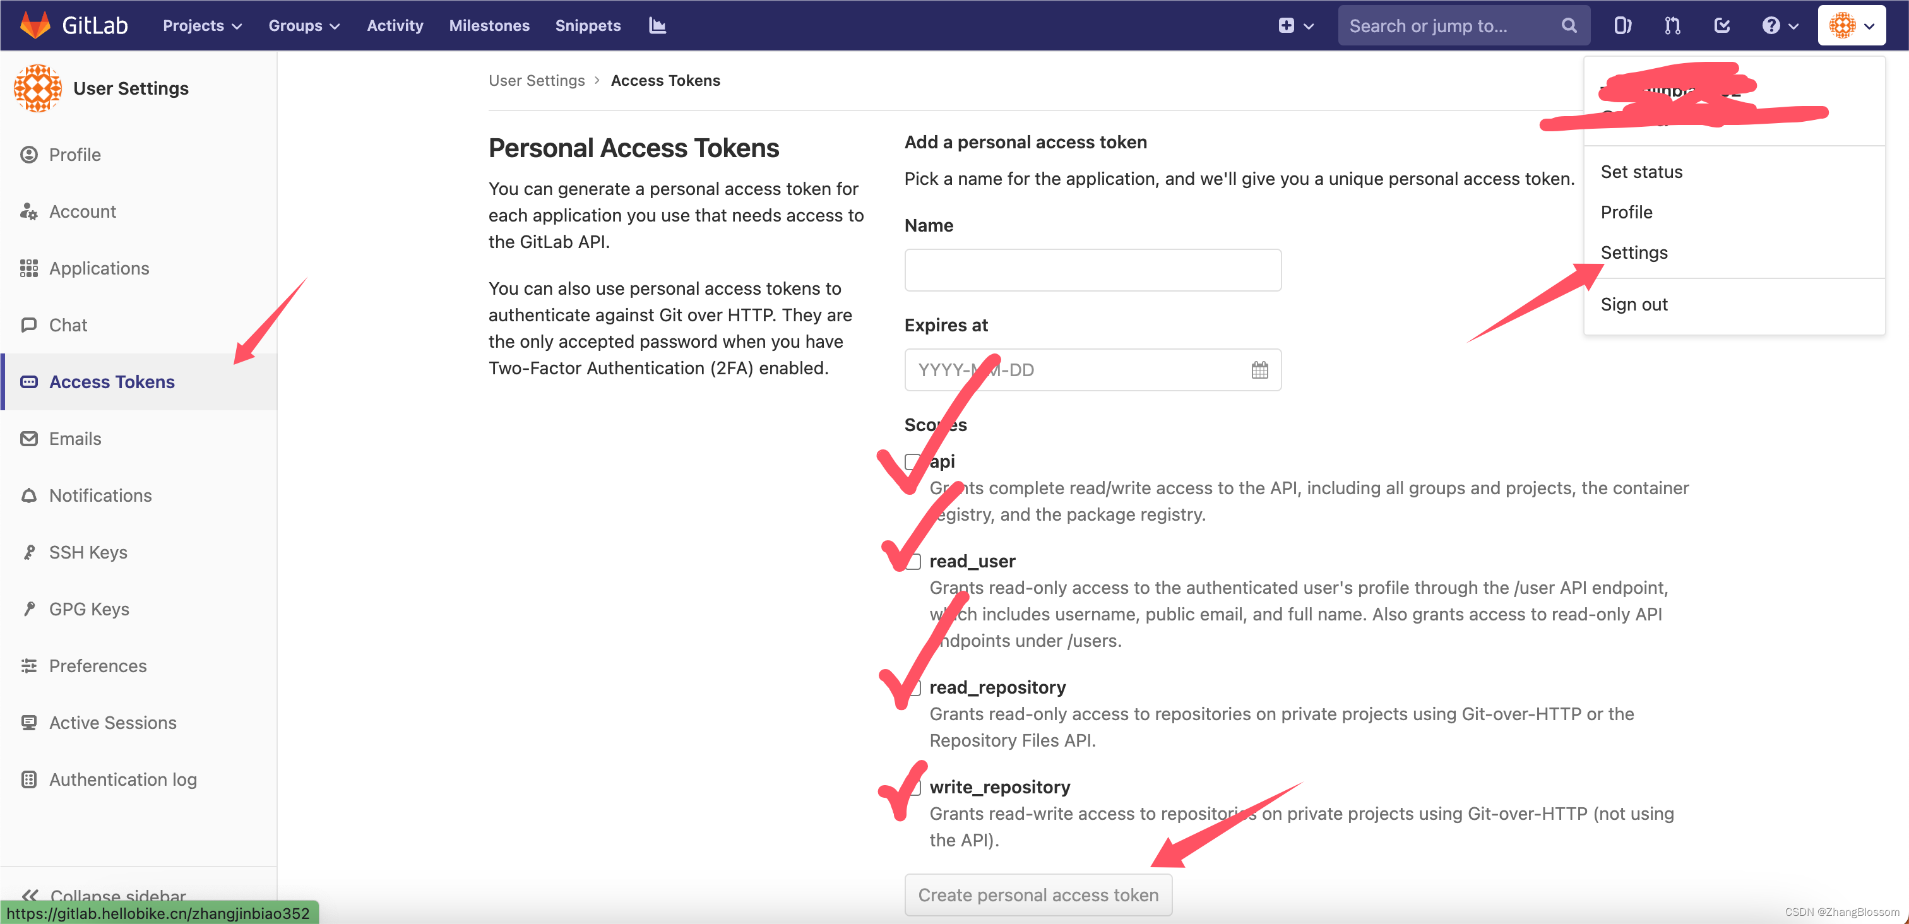Image resolution: width=1909 pixels, height=924 pixels.
Task: Open the Help question-mark dropdown
Action: 1780,25
